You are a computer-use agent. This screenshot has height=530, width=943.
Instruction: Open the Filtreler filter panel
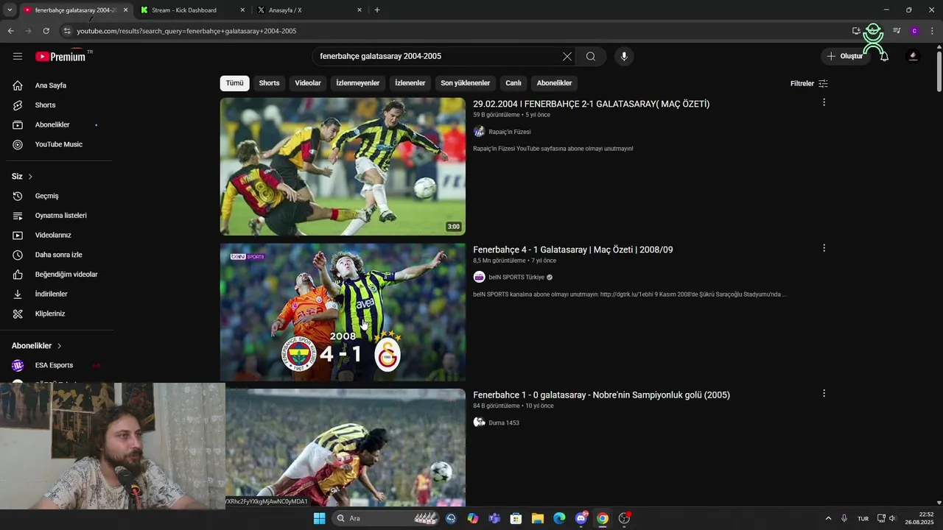coord(809,83)
